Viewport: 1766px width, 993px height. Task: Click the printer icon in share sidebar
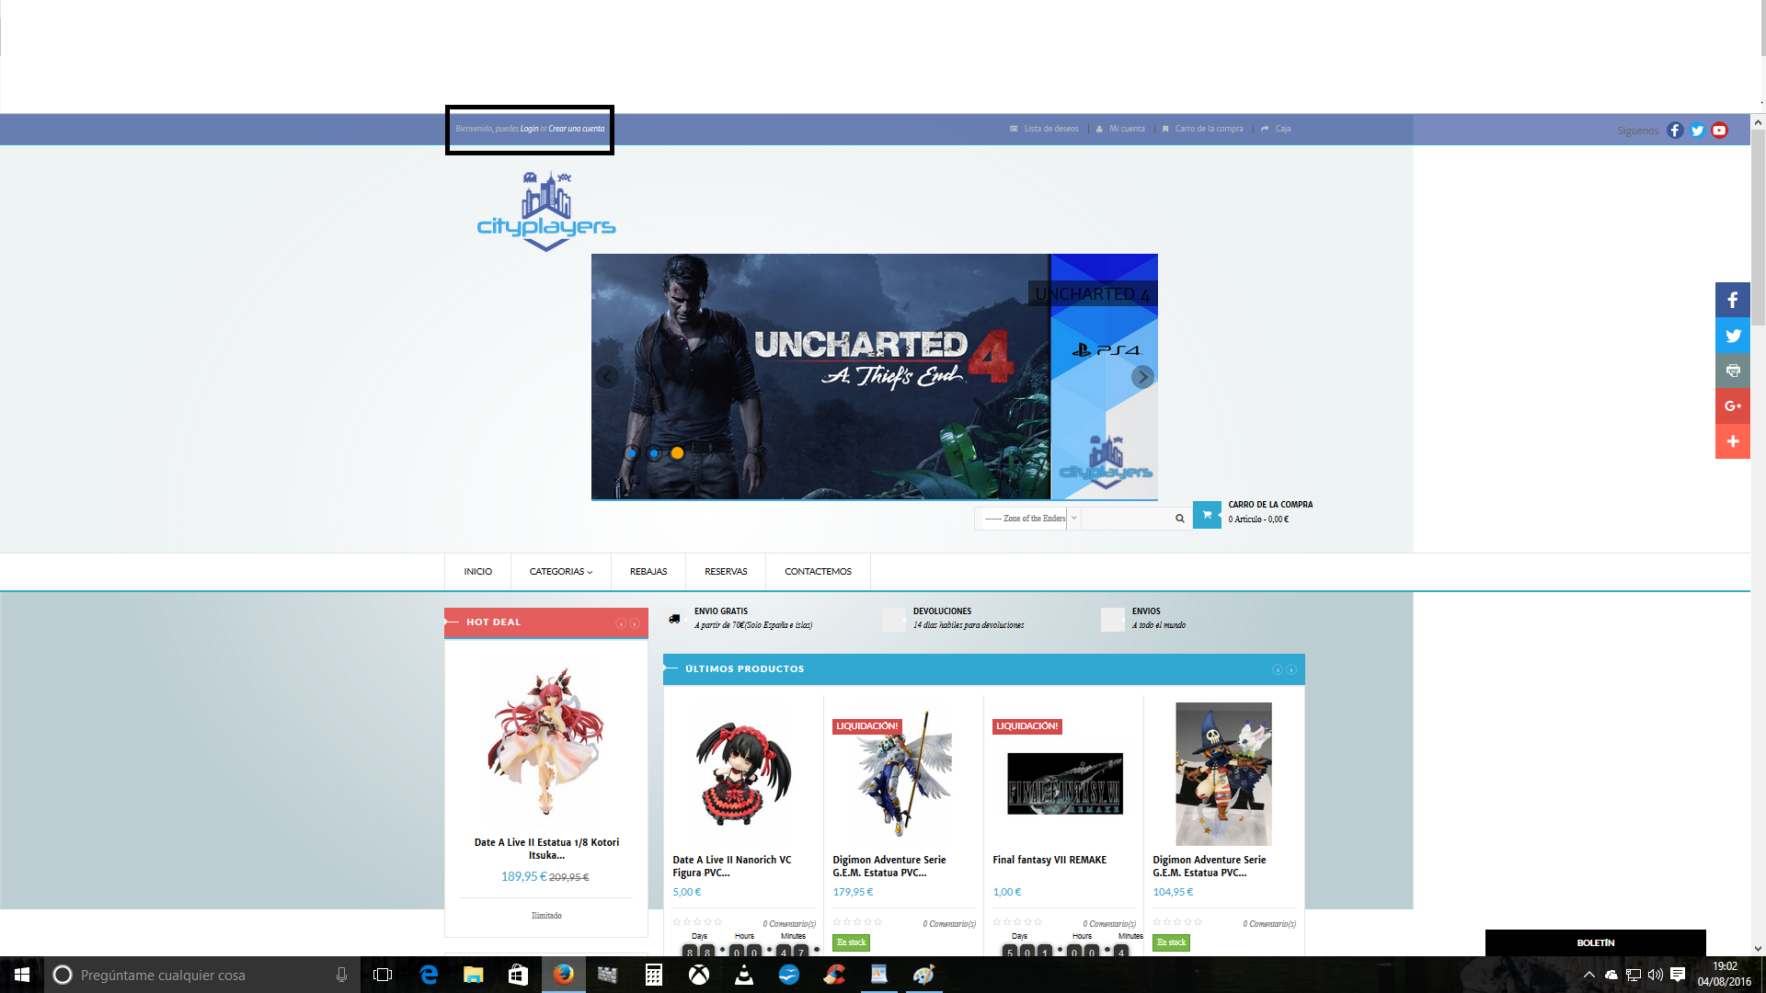(x=1732, y=371)
